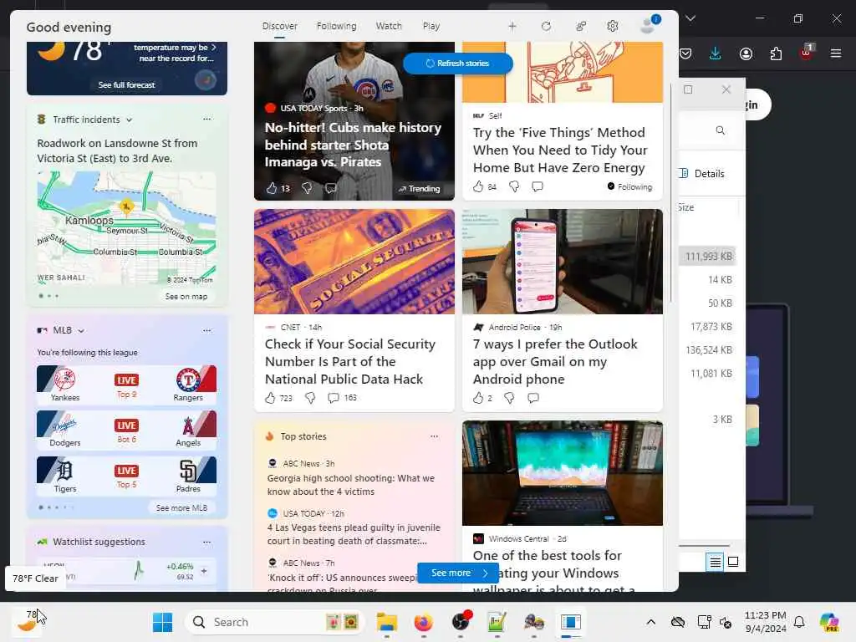Select the 111,993 KB file row
This screenshot has height=642, width=856.
[x=707, y=256]
